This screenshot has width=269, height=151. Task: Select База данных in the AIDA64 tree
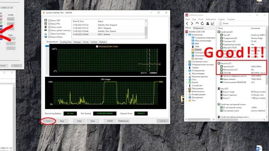pyautogui.click(x=195, y=97)
